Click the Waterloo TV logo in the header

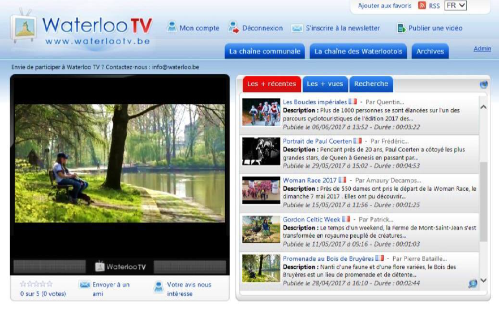(x=82, y=28)
